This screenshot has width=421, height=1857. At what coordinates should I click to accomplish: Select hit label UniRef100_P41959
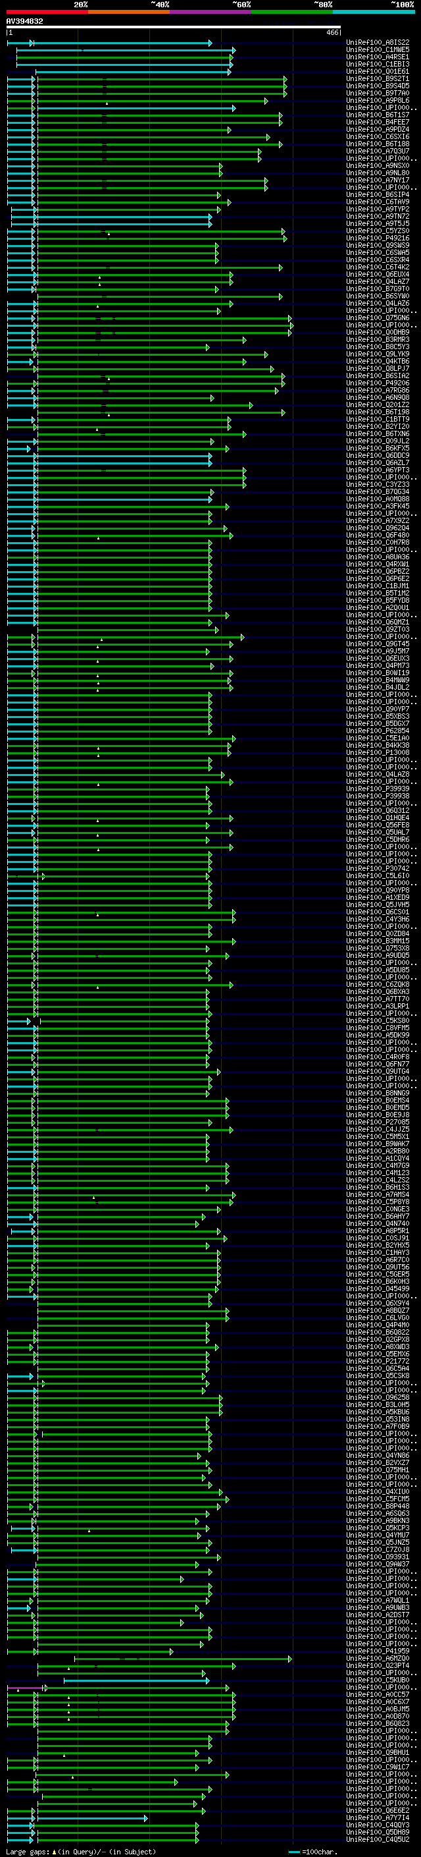[378, 1650]
